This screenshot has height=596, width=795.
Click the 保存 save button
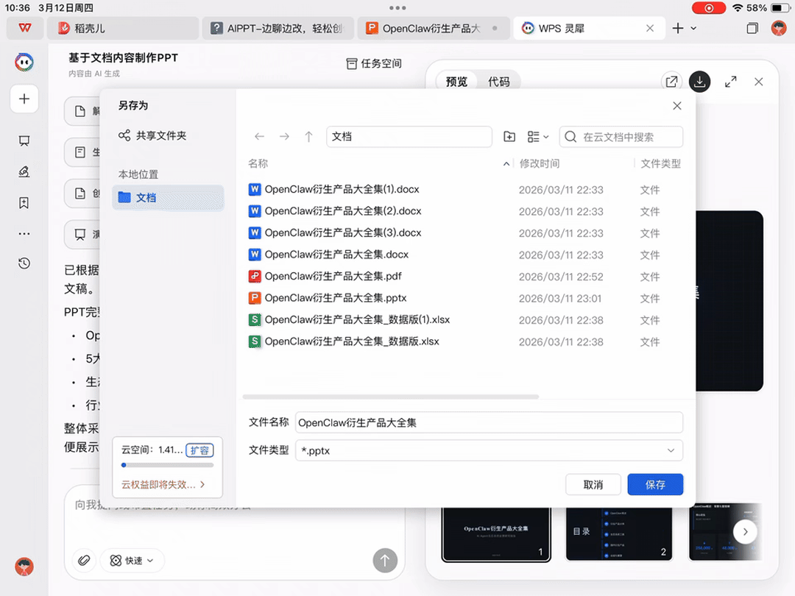[655, 484]
